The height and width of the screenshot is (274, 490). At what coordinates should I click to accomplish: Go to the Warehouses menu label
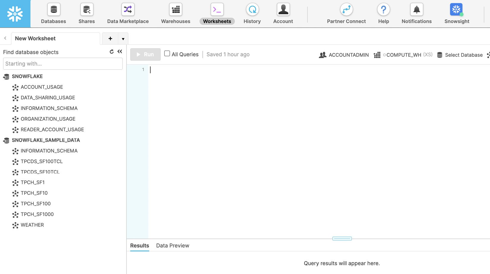point(176,21)
